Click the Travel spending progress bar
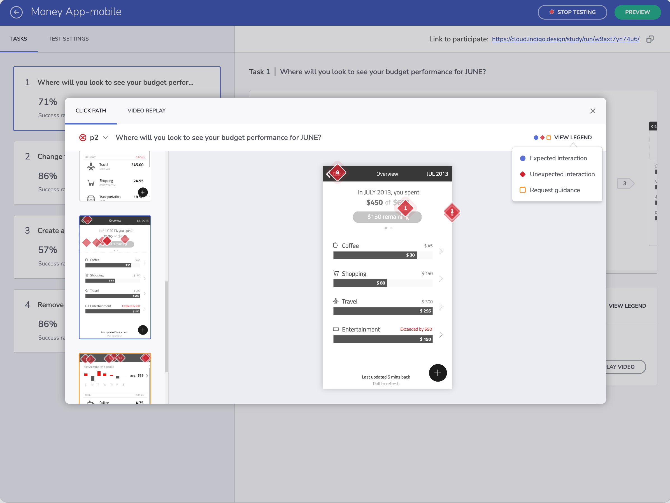Viewport: 670px width, 503px height. click(383, 311)
